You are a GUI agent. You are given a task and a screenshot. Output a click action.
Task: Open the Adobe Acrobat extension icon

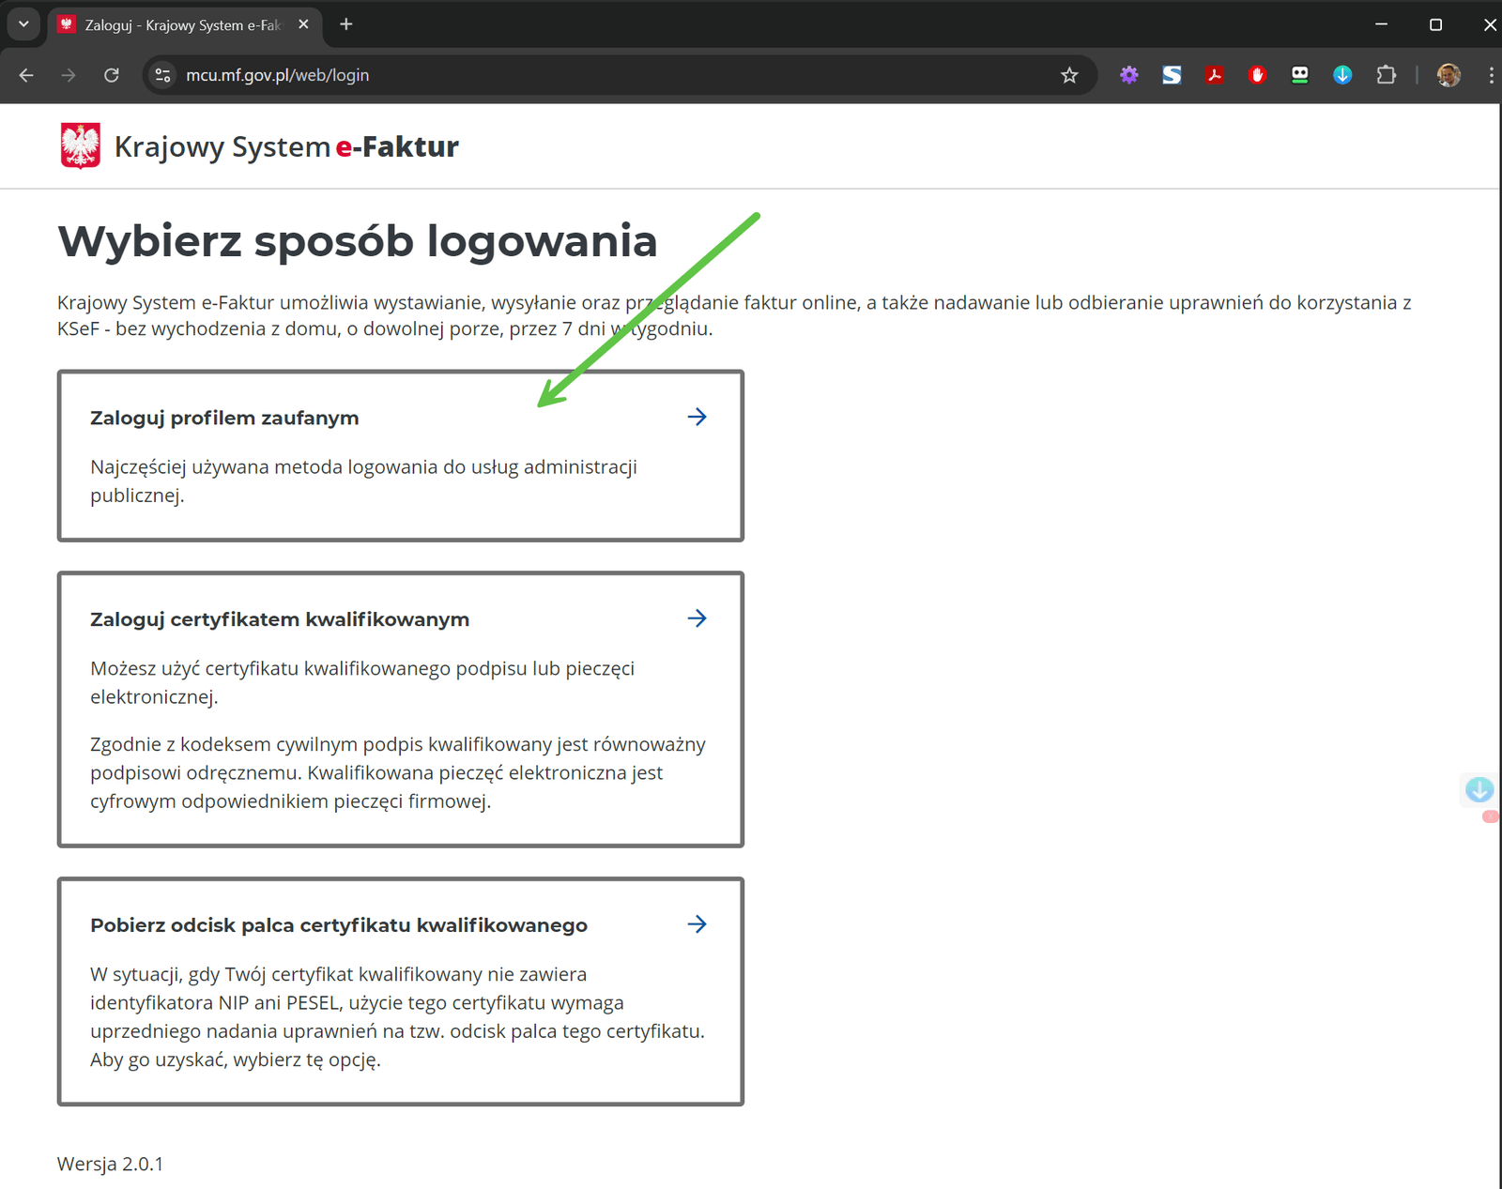(x=1215, y=75)
